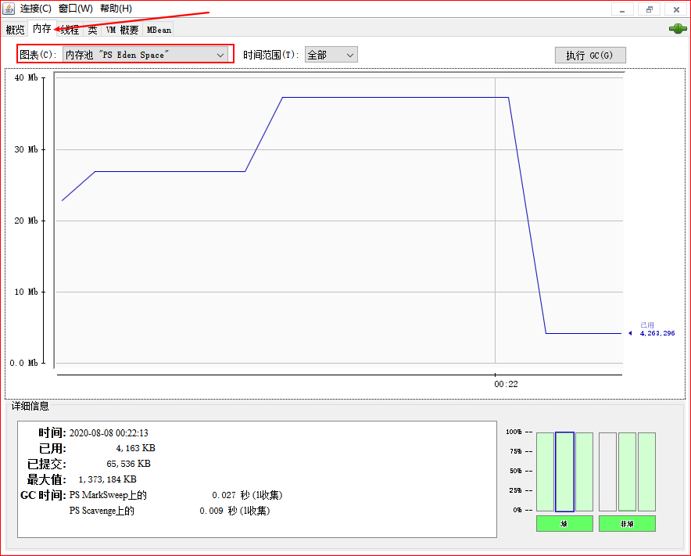Click the 已用 value 4,163 KB
The width and height of the screenshot is (691, 556).
click(136, 448)
